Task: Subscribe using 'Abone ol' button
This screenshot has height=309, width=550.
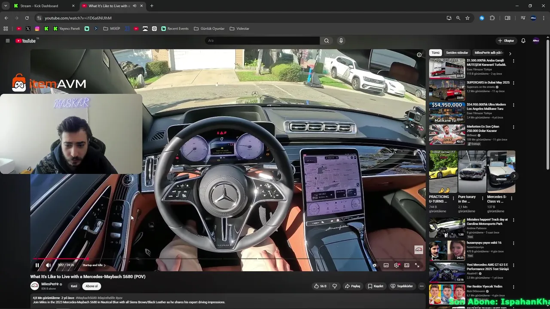Action: click(92, 286)
